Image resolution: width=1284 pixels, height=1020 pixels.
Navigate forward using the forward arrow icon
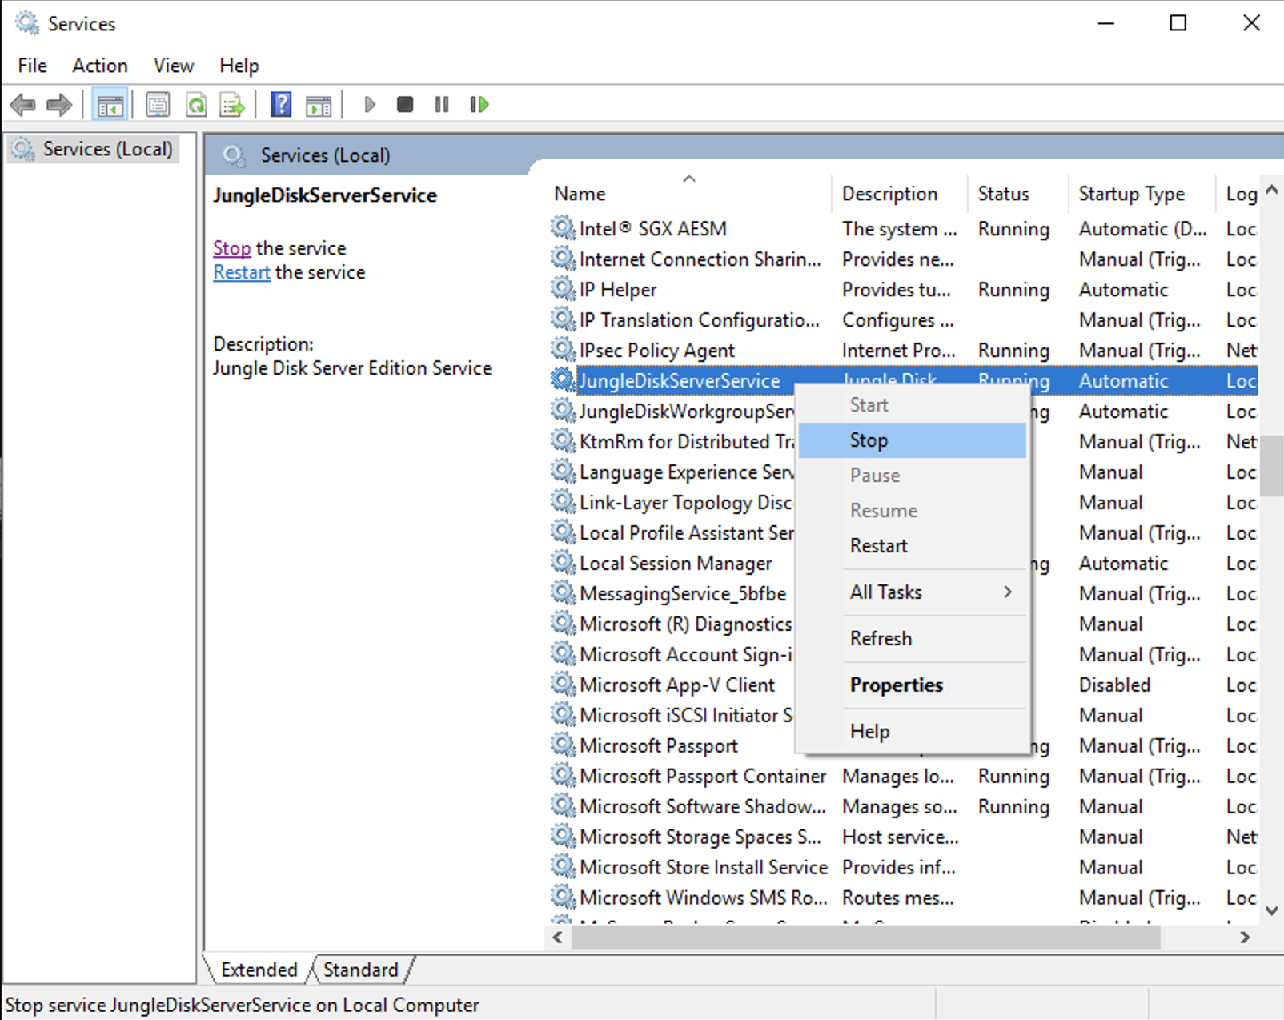click(58, 104)
